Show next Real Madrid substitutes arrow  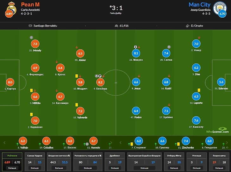click(111, 143)
